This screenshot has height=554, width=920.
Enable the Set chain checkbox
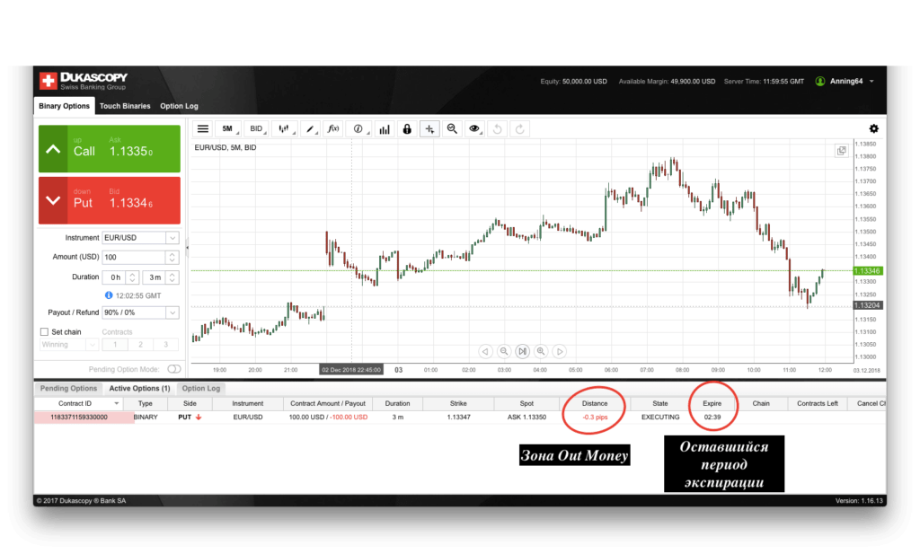coord(44,331)
